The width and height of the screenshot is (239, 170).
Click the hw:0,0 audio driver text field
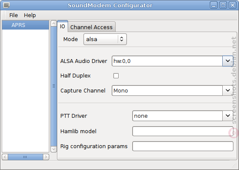167,61
